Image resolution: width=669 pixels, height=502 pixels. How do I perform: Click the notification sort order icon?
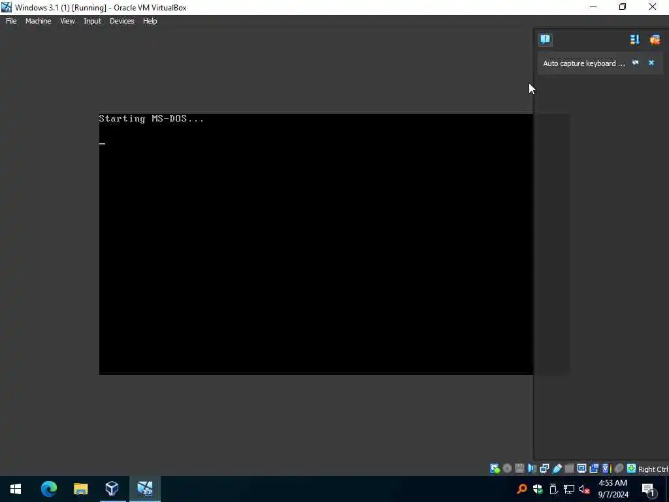coord(635,40)
